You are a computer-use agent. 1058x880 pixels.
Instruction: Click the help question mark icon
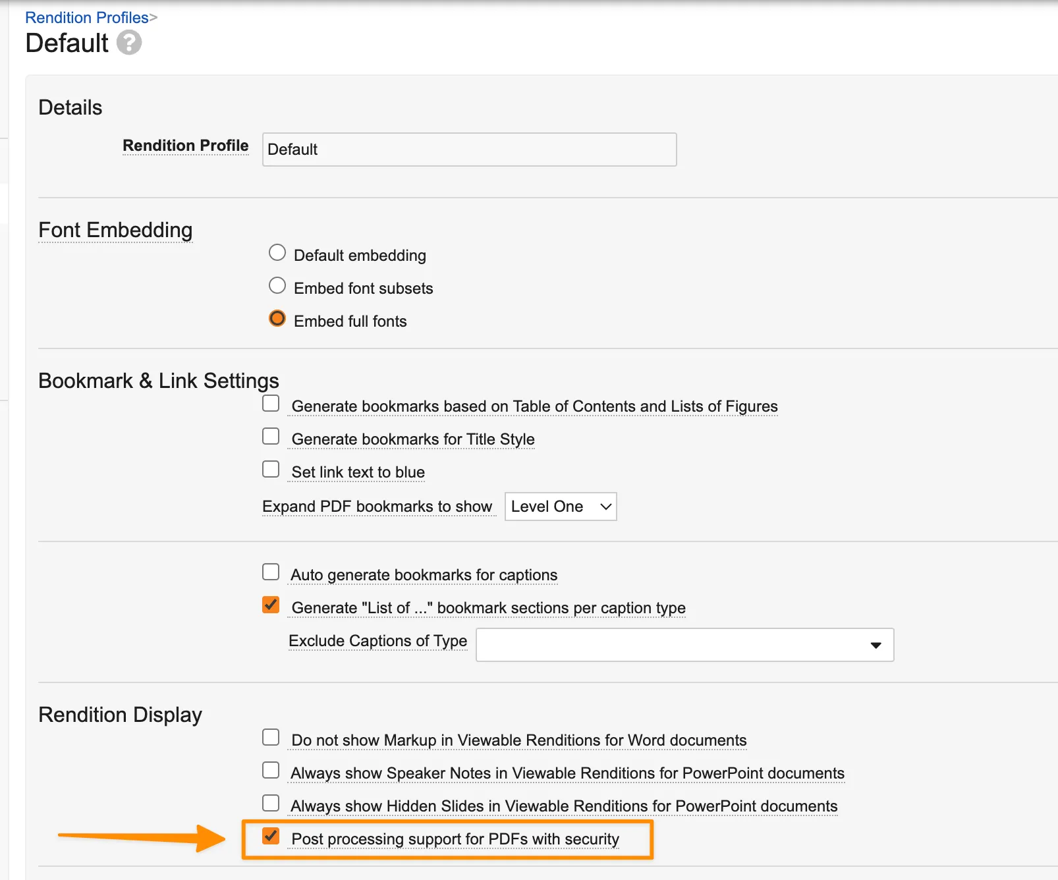(129, 43)
